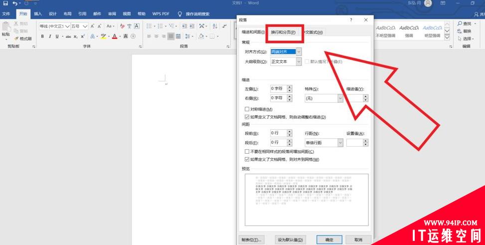Click the shrink font size icon

pyautogui.click(x=99, y=26)
